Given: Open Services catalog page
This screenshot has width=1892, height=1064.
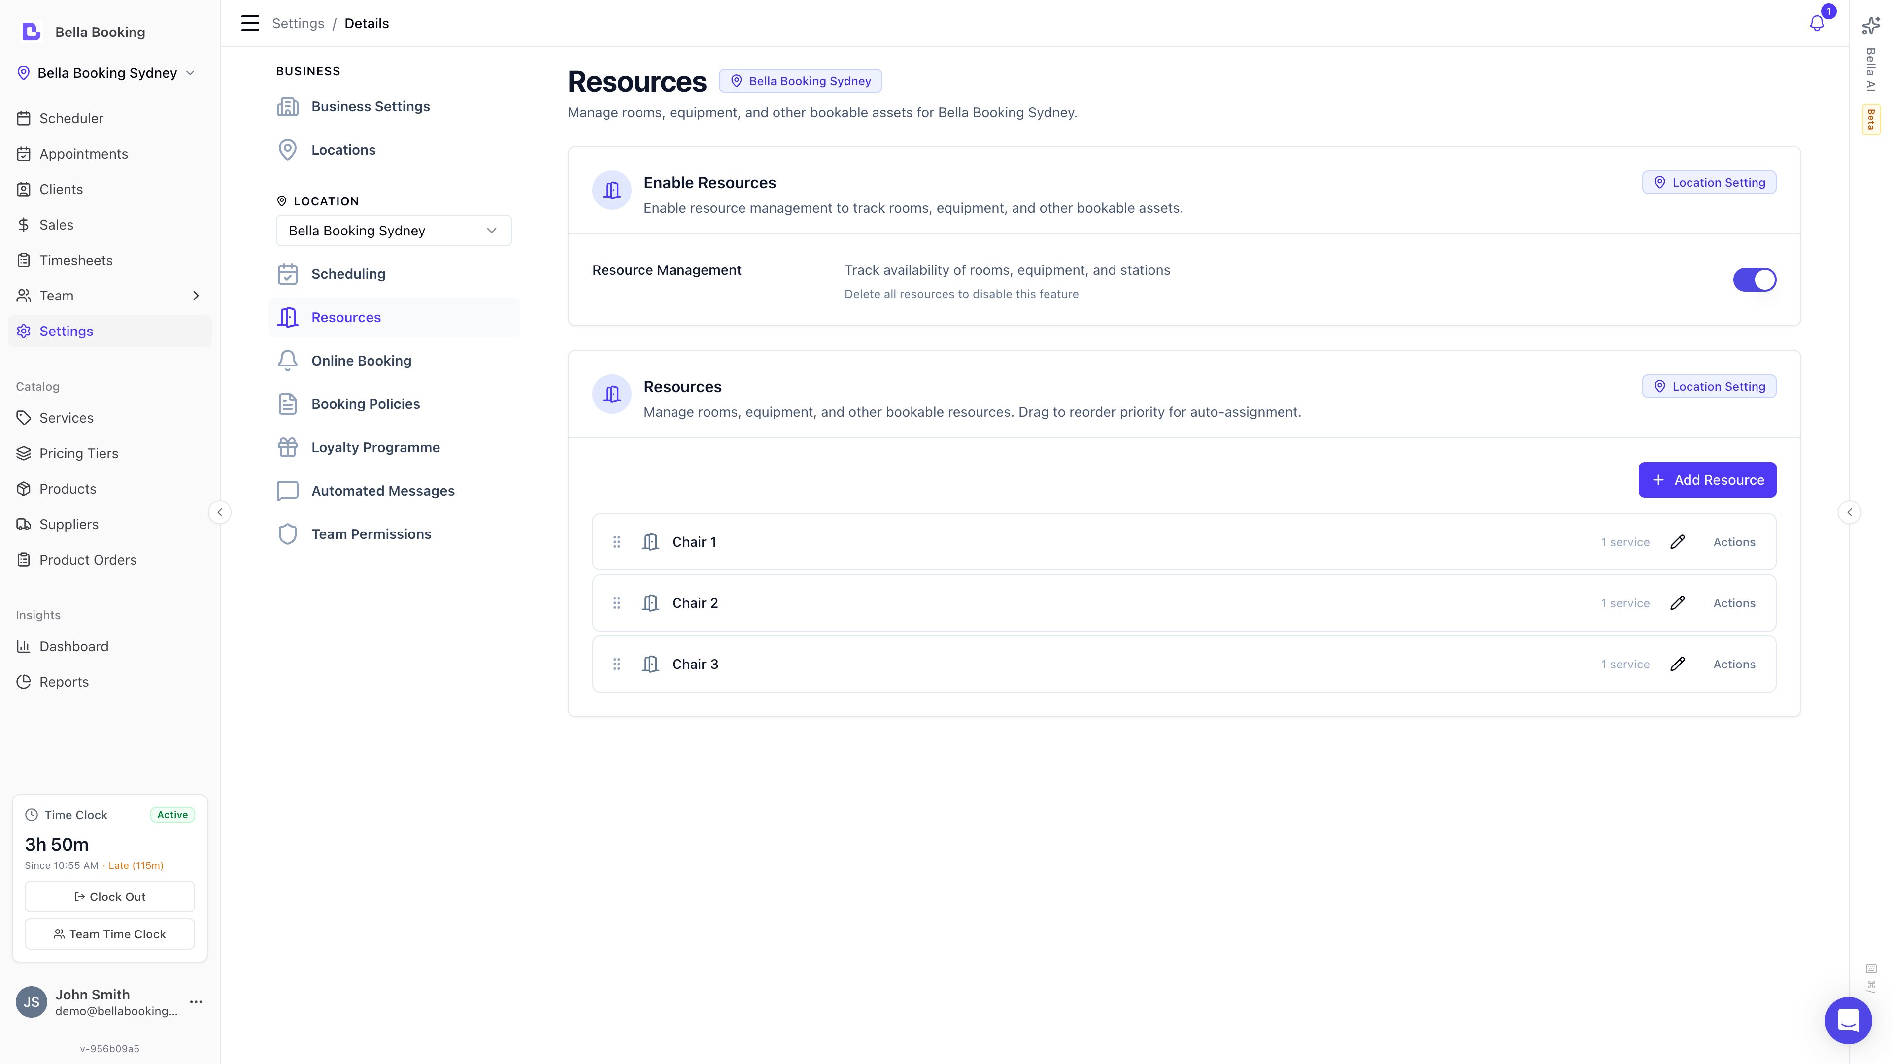Looking at the screenshot, I should 109,418.
